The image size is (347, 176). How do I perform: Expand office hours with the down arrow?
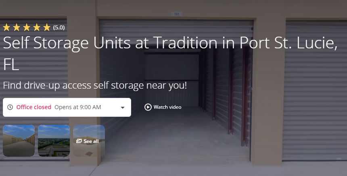coord(123,108)
